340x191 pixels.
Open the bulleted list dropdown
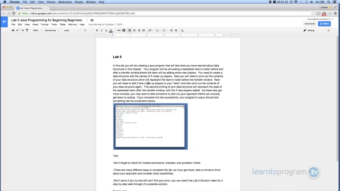[165, 31]
